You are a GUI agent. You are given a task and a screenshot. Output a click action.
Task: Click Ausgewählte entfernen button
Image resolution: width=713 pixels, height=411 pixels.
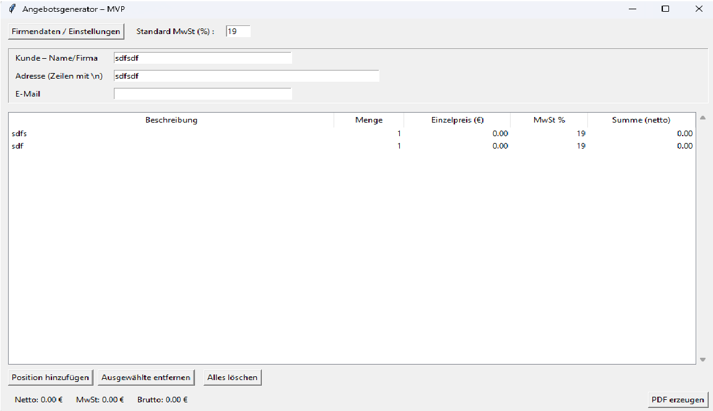click(145, 377)
